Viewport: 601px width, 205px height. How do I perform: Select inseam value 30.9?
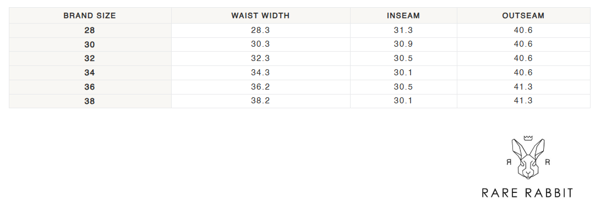click(403, 45)
